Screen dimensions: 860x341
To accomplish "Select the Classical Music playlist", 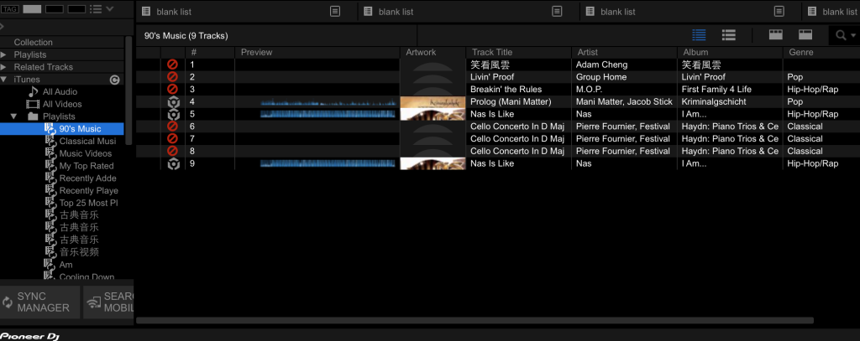I will pyautogui.click(x=87, y=142).
